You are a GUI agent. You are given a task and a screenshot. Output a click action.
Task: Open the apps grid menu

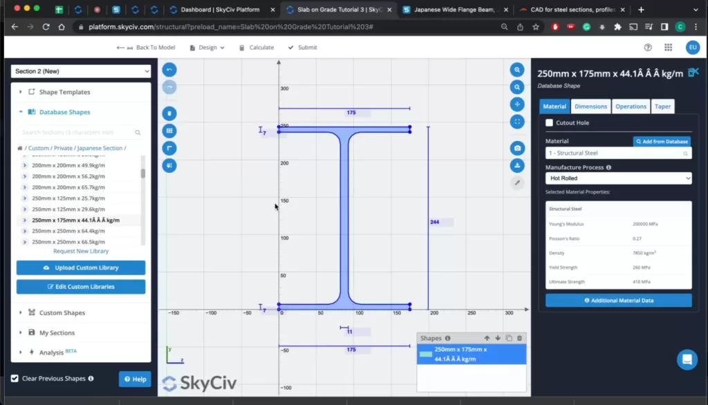[x=669, y=48]
